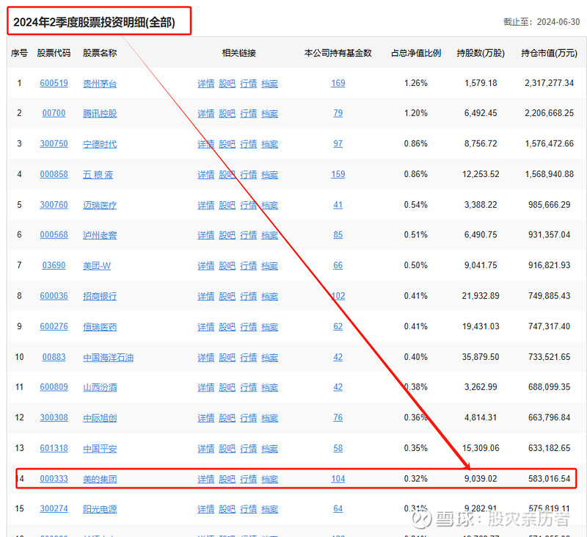Open stock code 00883 link
The image size is (587, 537).
(x=54, y=357)
